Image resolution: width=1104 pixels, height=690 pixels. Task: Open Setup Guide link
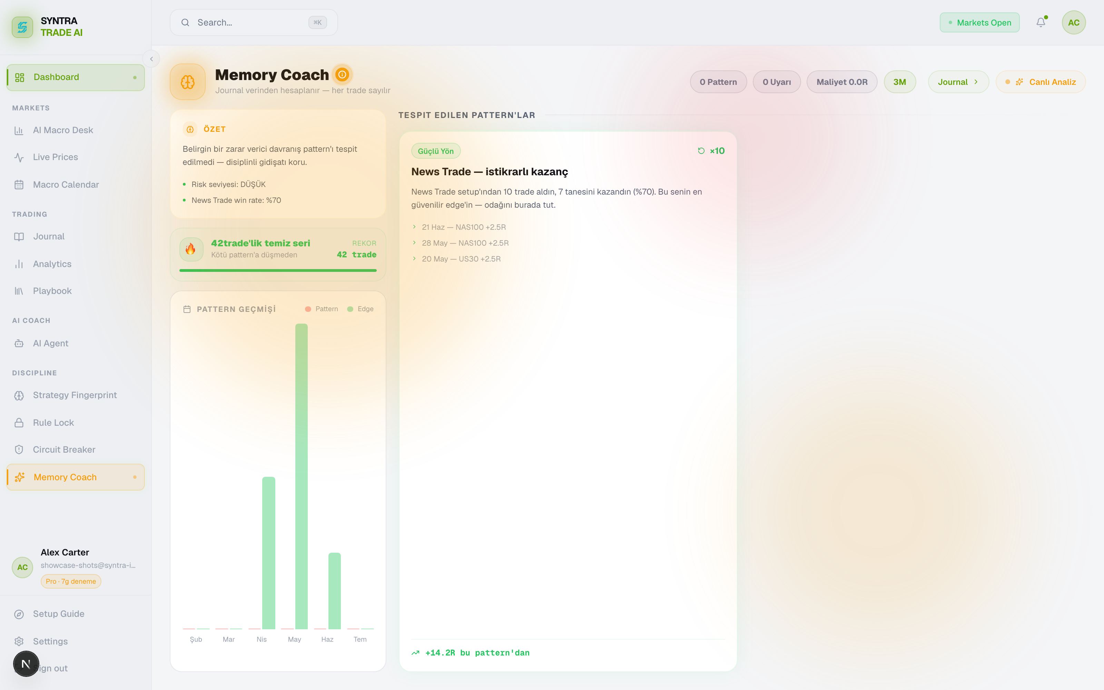click(x=75, y=614)
